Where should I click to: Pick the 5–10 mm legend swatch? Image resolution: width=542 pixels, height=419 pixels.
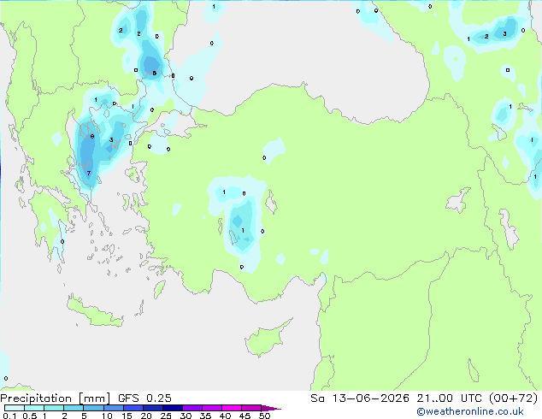click(x=93, y=408)
